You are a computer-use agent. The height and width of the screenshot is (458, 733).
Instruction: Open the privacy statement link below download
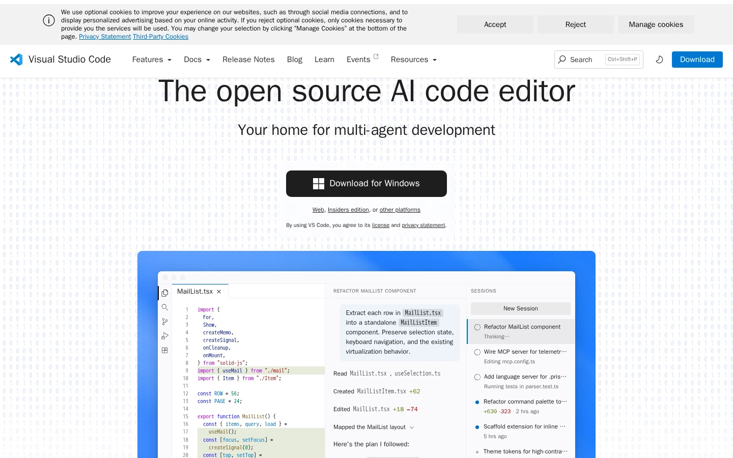[424, 225]
